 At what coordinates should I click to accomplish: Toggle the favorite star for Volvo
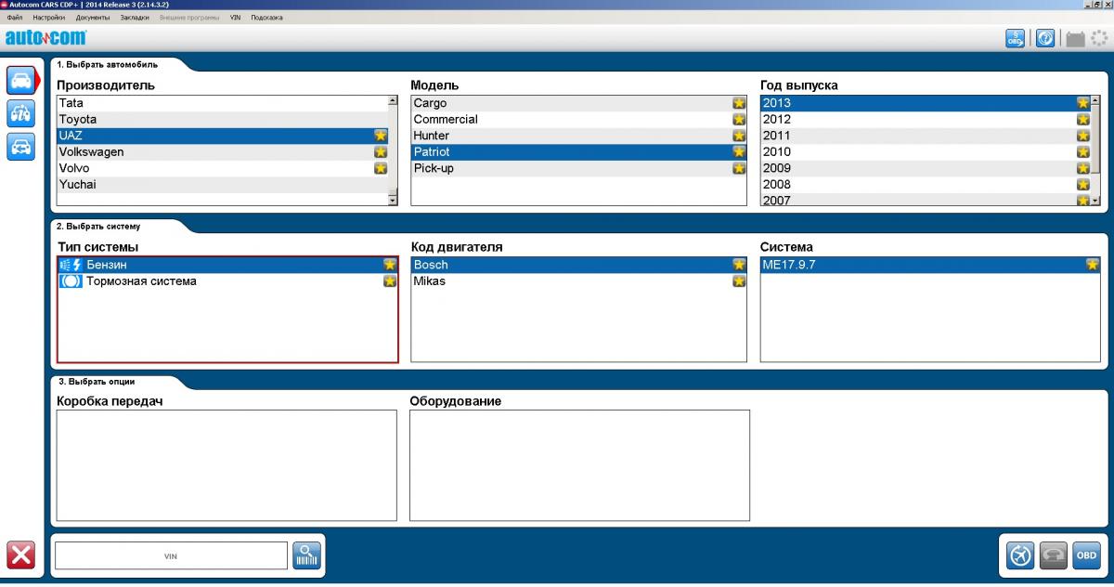[x=381, y=168]
